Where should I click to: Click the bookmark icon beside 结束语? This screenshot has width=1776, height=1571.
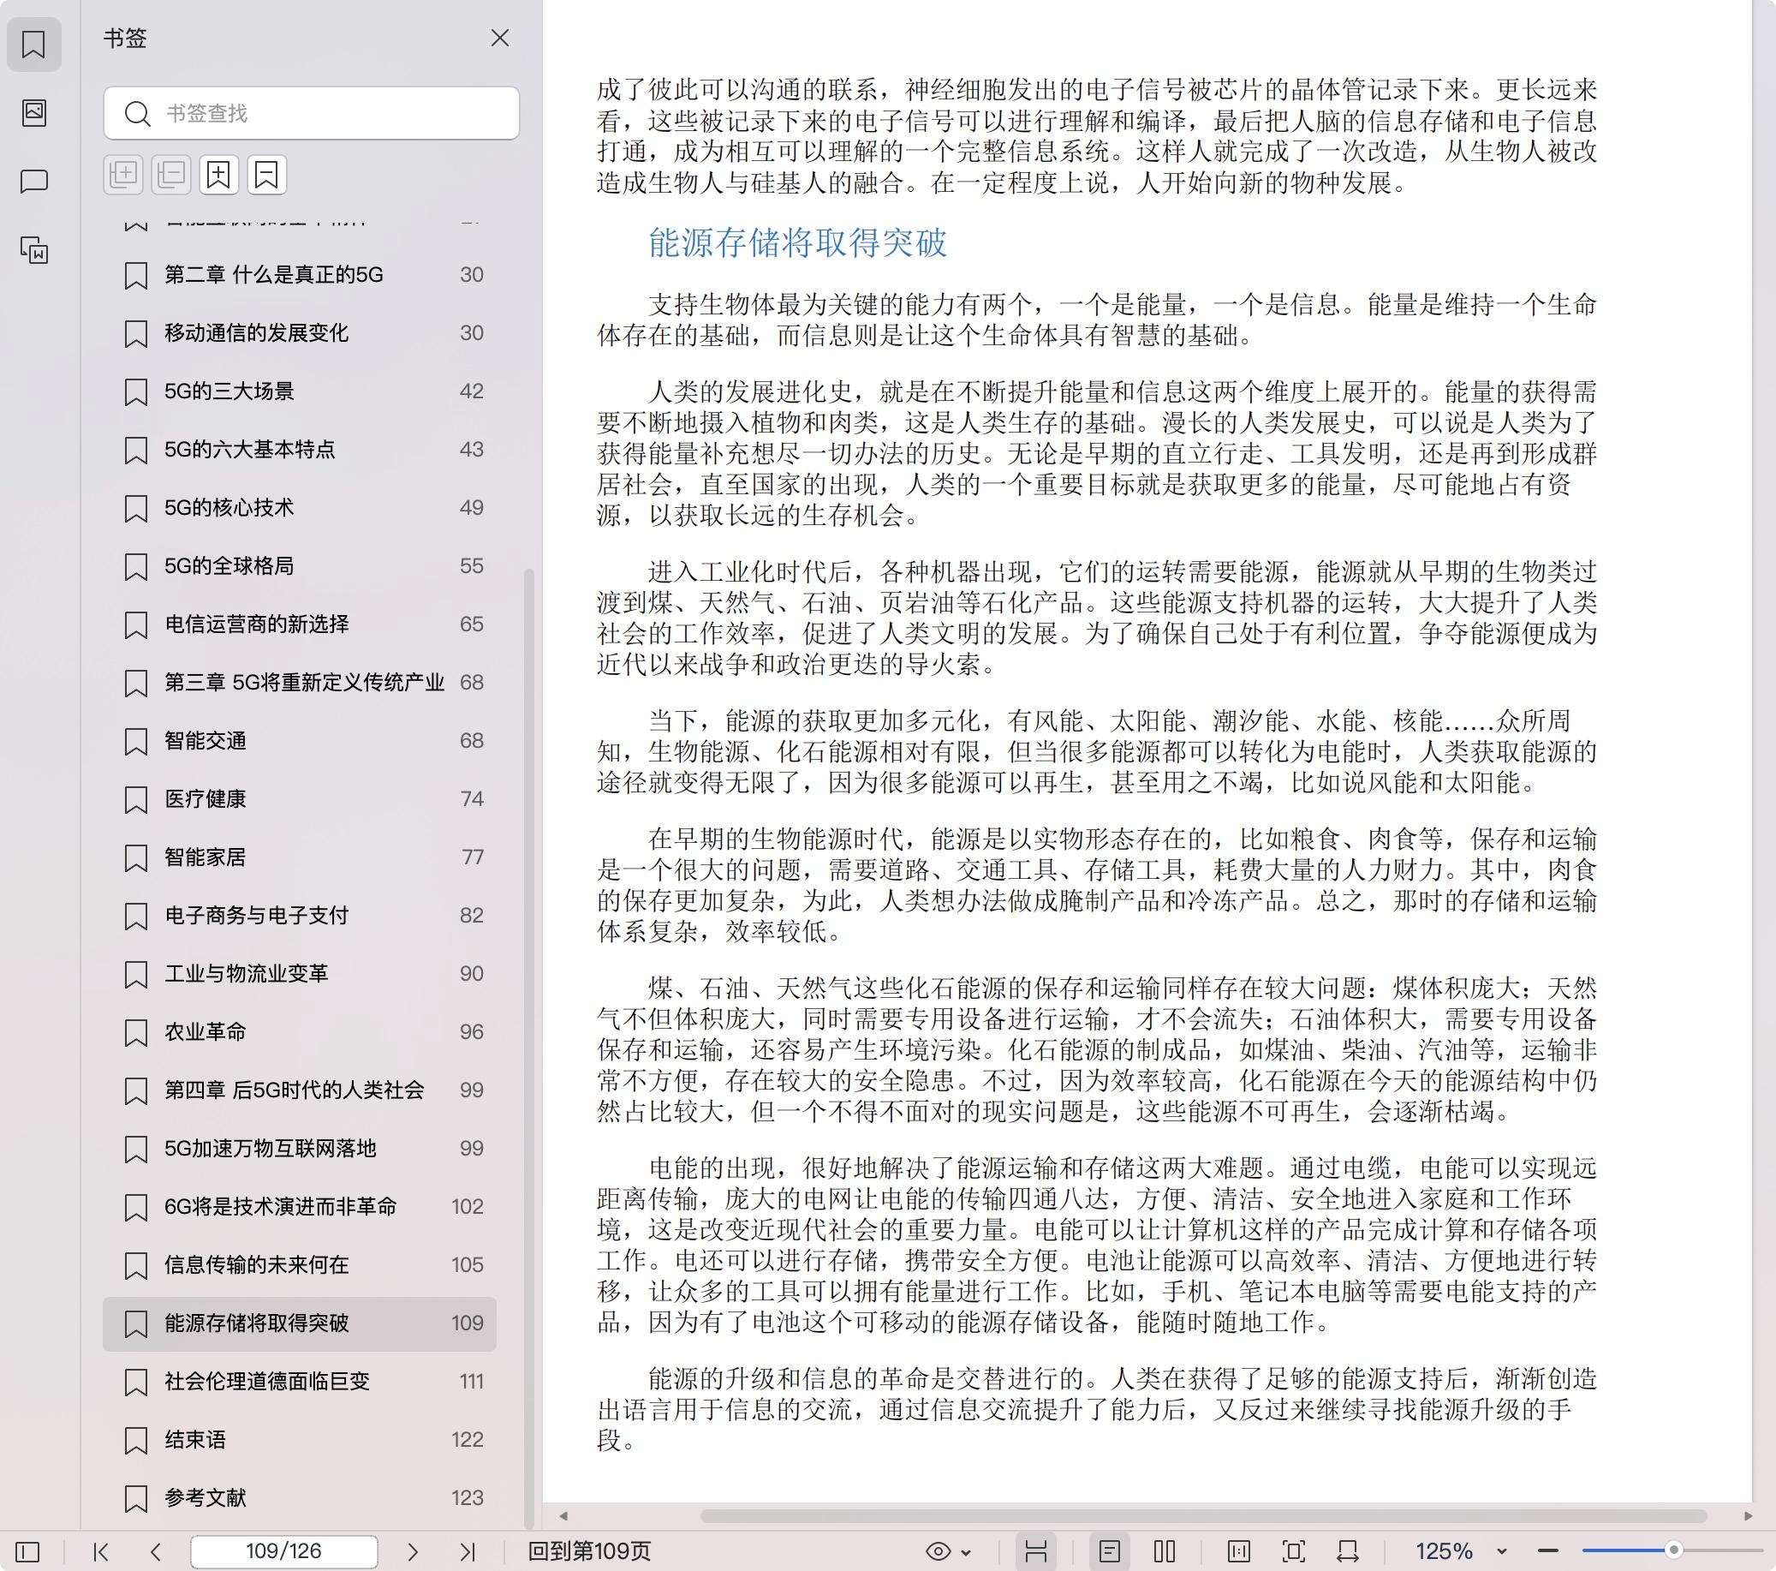coord(135,1441)
